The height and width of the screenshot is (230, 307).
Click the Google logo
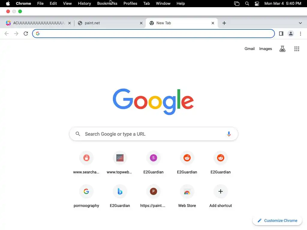click(153, 102)
